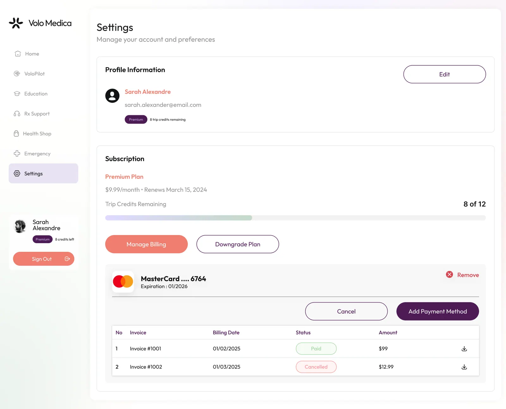Click the Health Shop bag icon
This screenshot has width=506, height=409.
coord(16,134)
